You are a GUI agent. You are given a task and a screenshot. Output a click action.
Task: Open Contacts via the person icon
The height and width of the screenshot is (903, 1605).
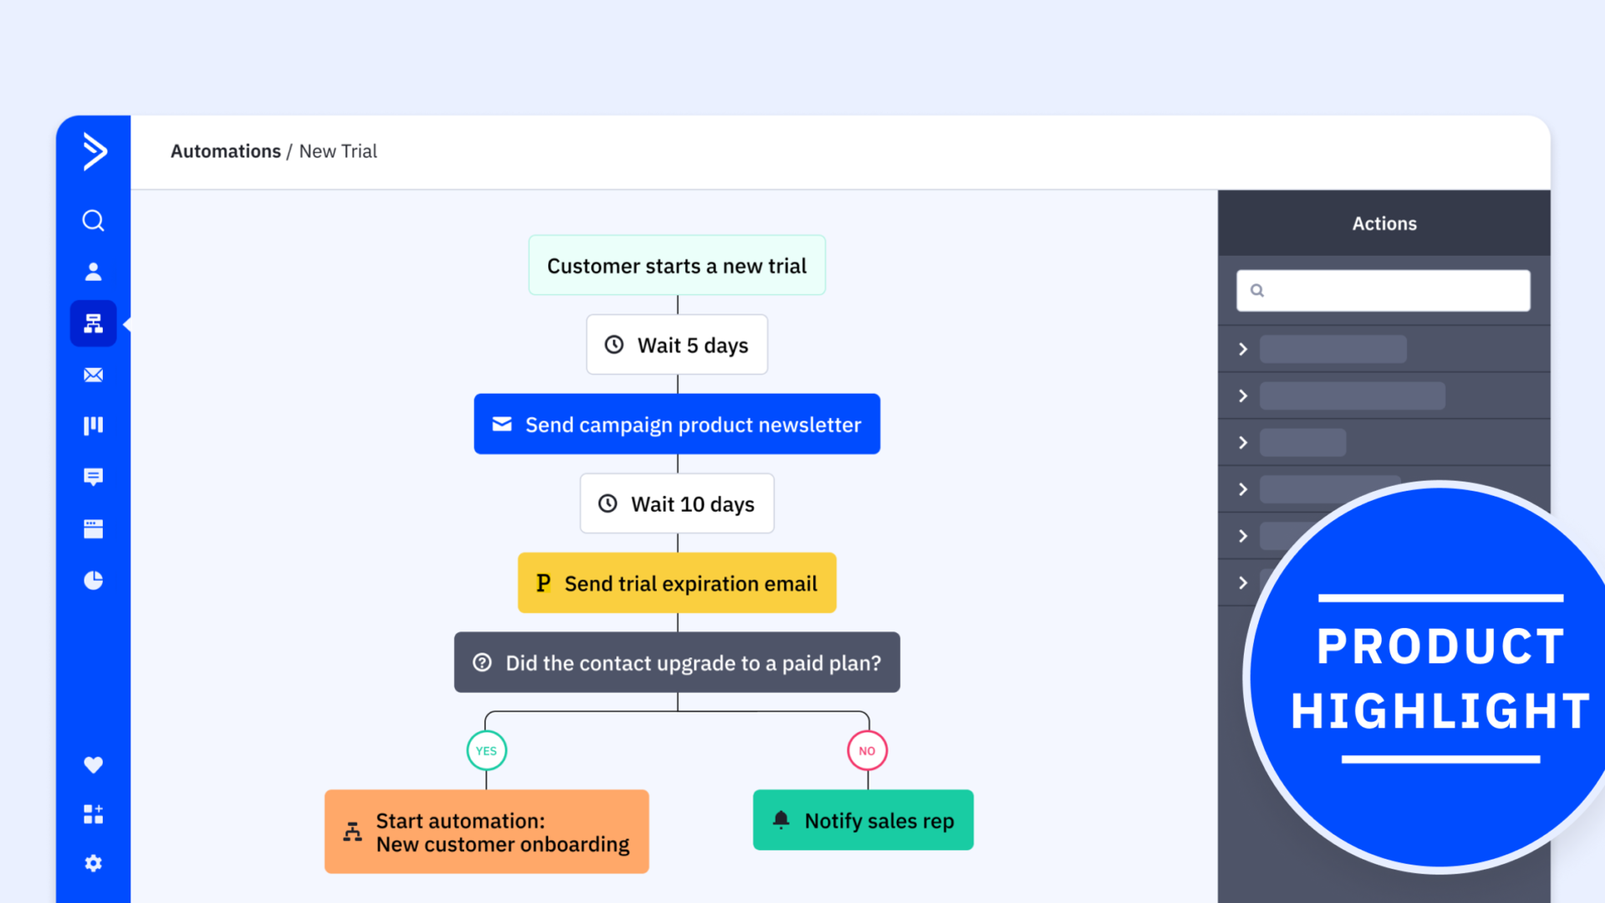click(x=93, y=272)
